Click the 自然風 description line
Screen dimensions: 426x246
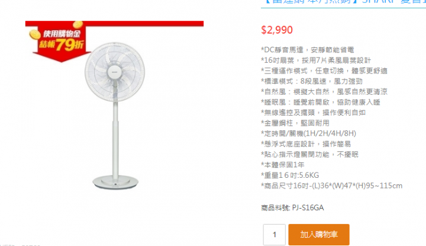pyautogui.click(x=324, y=92)
